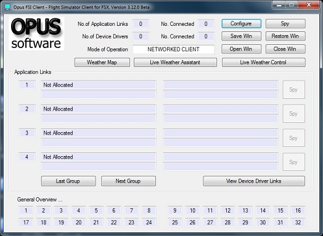Click No. Connected value for Device Drivers

click(206, 36)
